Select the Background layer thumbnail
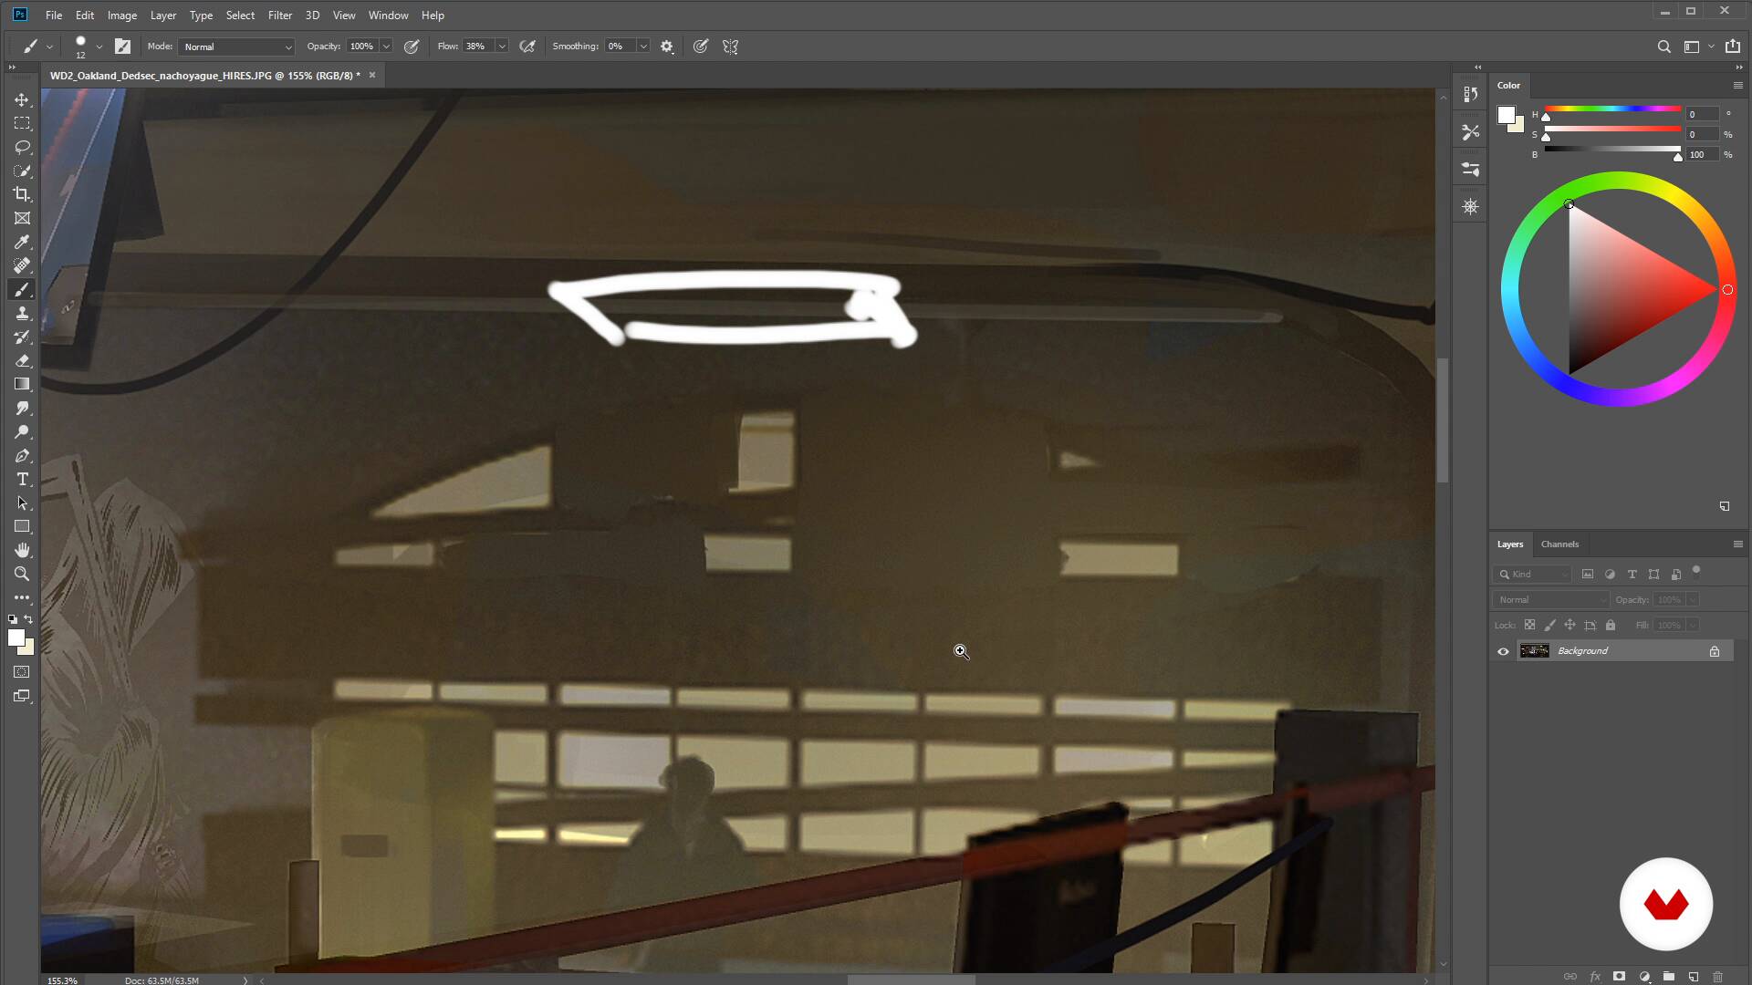The height and width of the screenshot is (985, 1752). click(1534, 651)
